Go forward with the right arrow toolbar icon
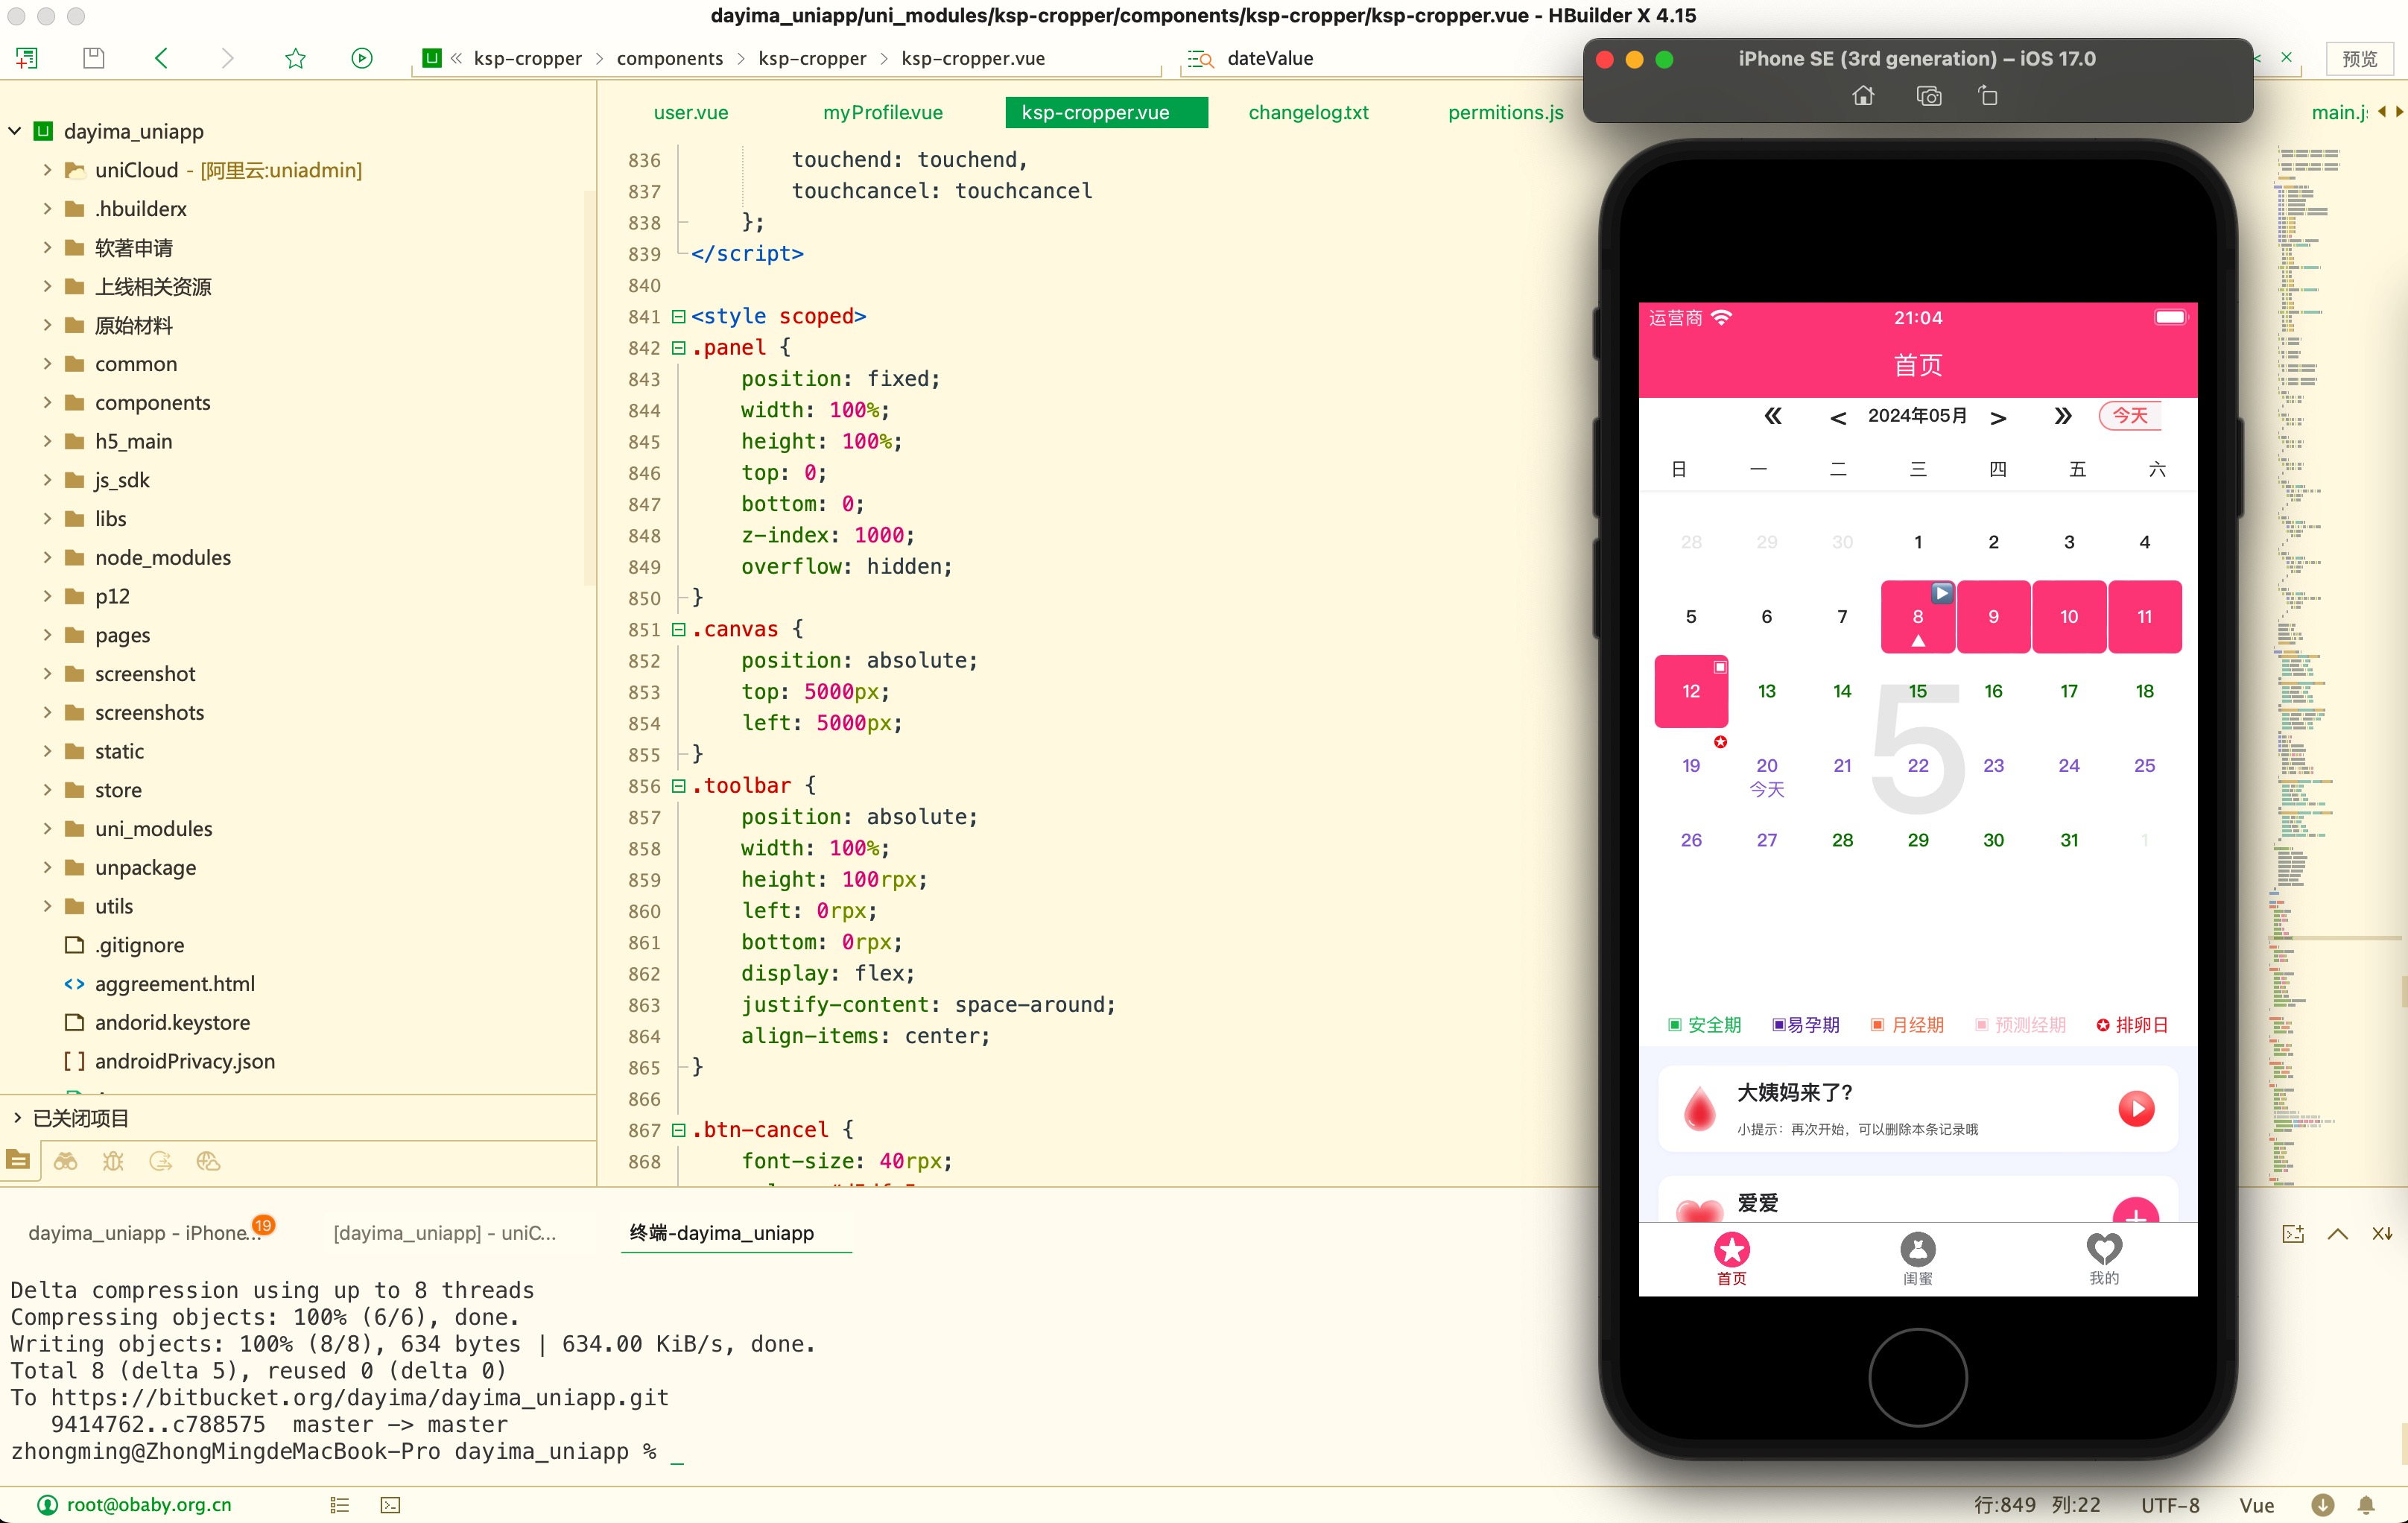2408x1523 pixels. (227, 58)
